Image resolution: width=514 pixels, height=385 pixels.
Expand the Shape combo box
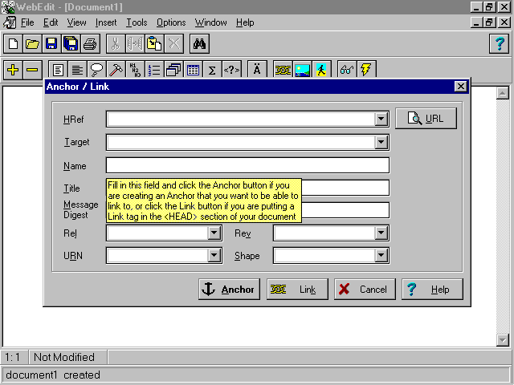click(381, 256)
